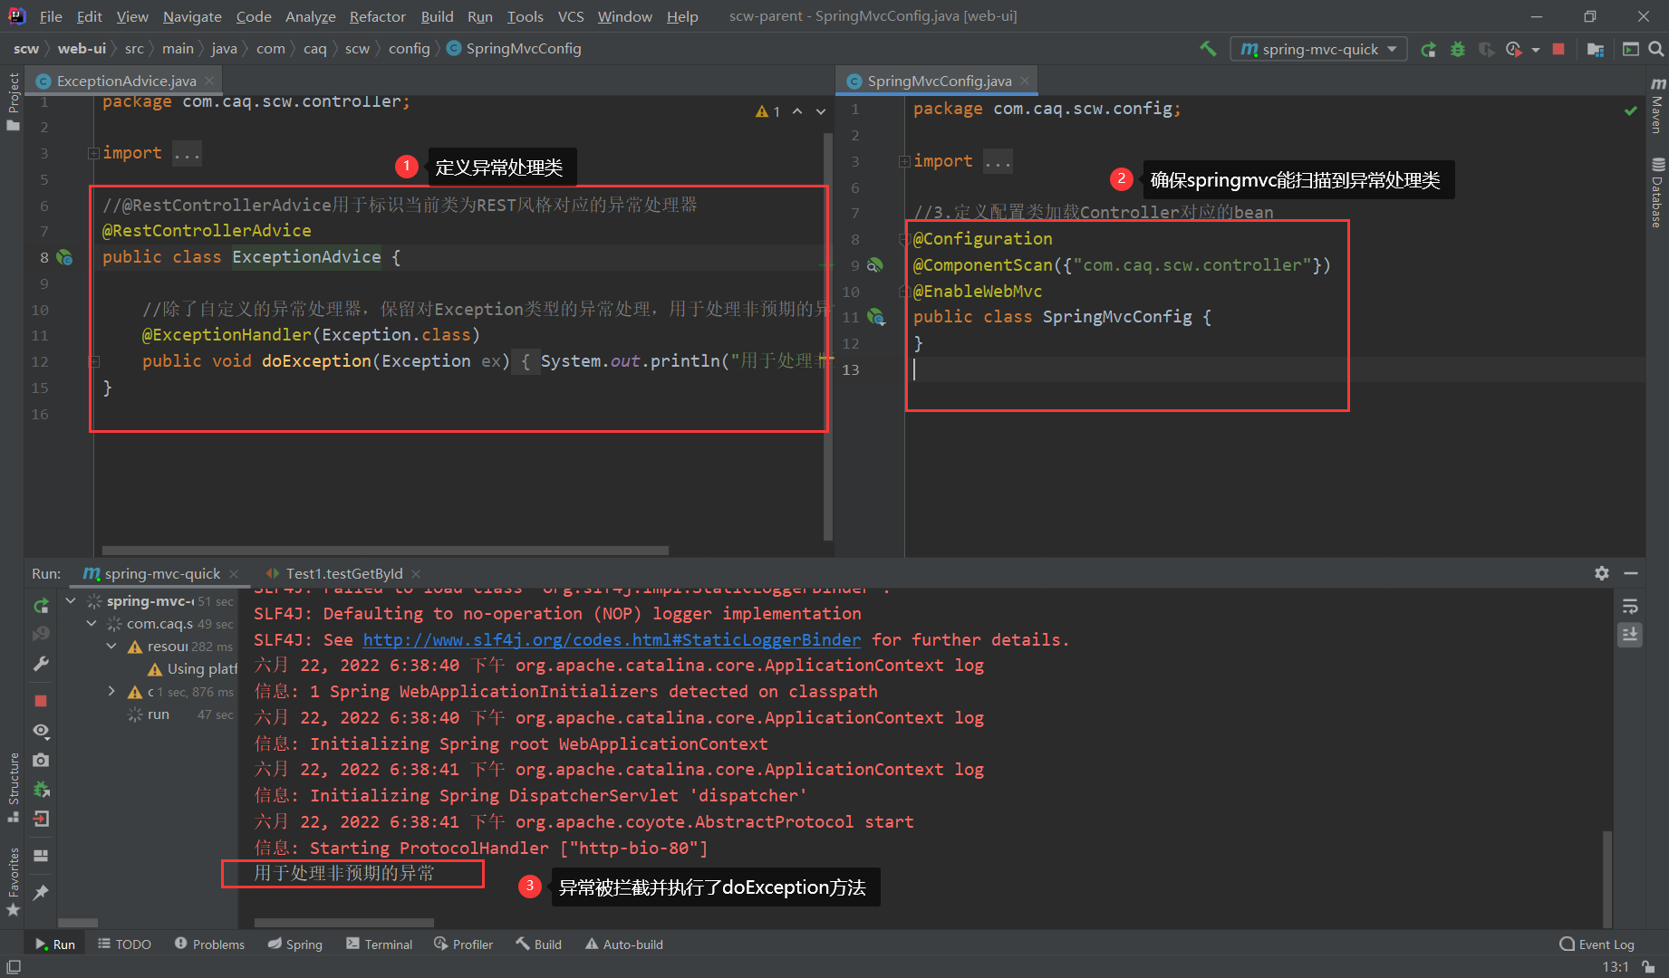Screen dimensions: 1669x978
Task: Open the Profiler tool window
Action: point(463,944)
